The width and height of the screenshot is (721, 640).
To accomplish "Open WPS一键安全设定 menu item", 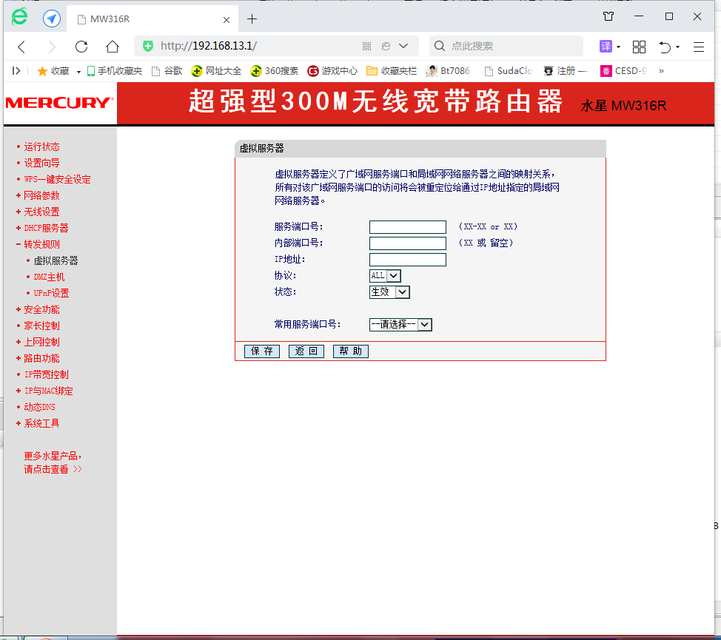I will 57,179.
